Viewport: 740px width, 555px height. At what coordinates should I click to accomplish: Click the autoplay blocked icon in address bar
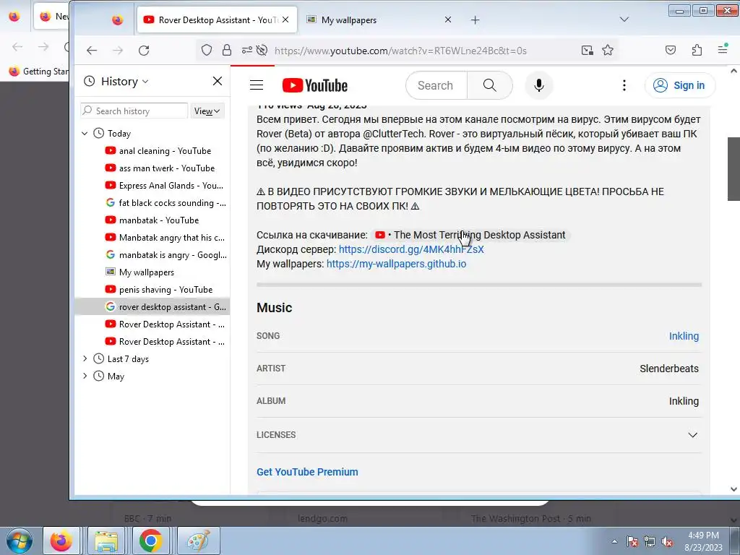(x=262, y=51)
